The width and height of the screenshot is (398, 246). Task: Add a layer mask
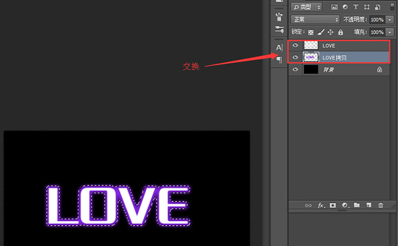(333, 205)
